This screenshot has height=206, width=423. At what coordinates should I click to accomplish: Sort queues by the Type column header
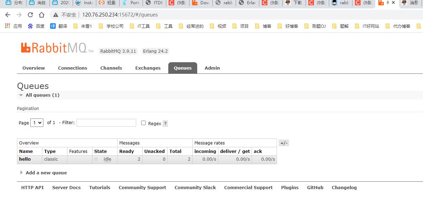50,152
